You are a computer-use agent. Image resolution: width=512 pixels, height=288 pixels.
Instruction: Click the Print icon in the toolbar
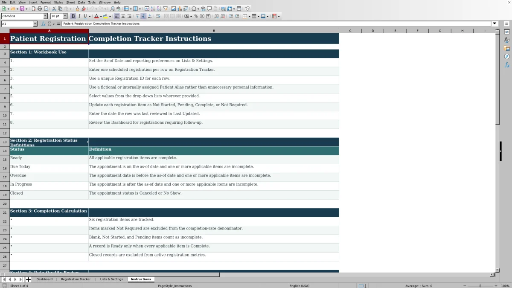pyautogui.click(x=40, y=9)
